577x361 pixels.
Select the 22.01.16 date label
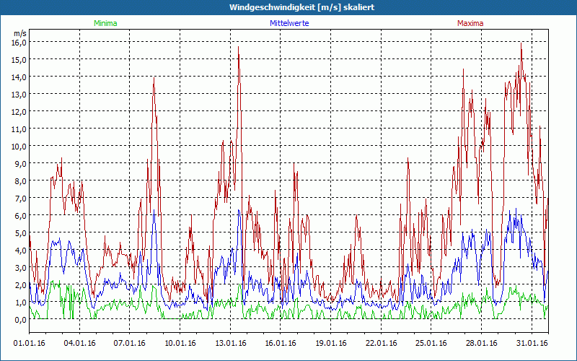coord(382,343)
